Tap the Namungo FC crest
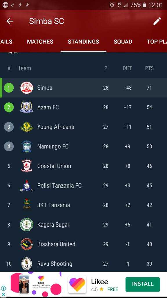 27,147
